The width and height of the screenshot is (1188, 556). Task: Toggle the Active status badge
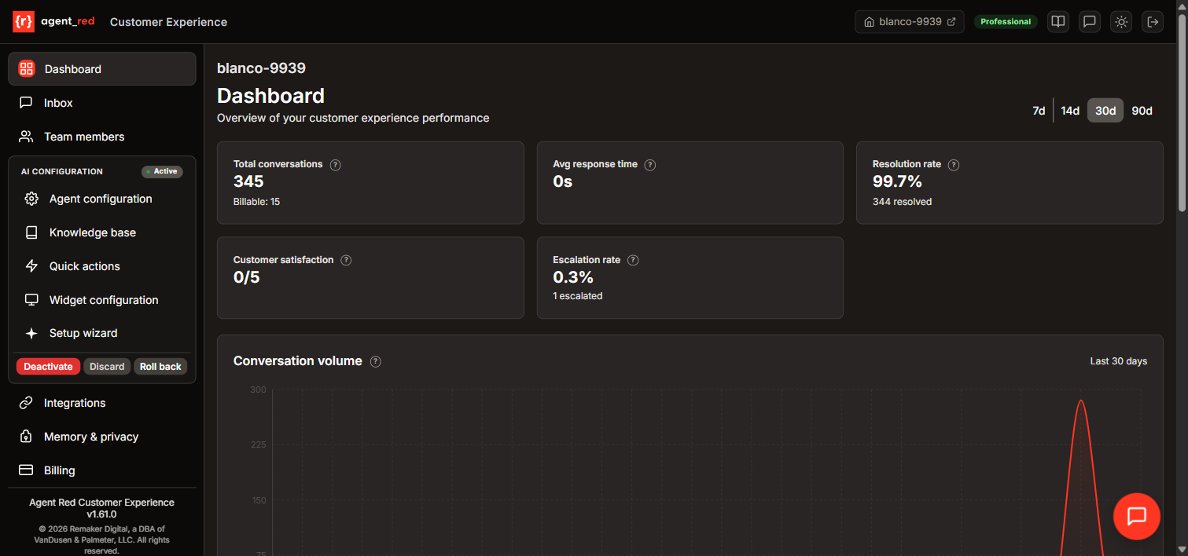[162, 171]
